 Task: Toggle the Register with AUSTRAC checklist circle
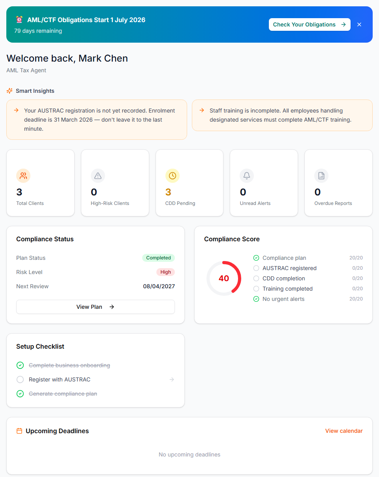[x=20, y=379]
